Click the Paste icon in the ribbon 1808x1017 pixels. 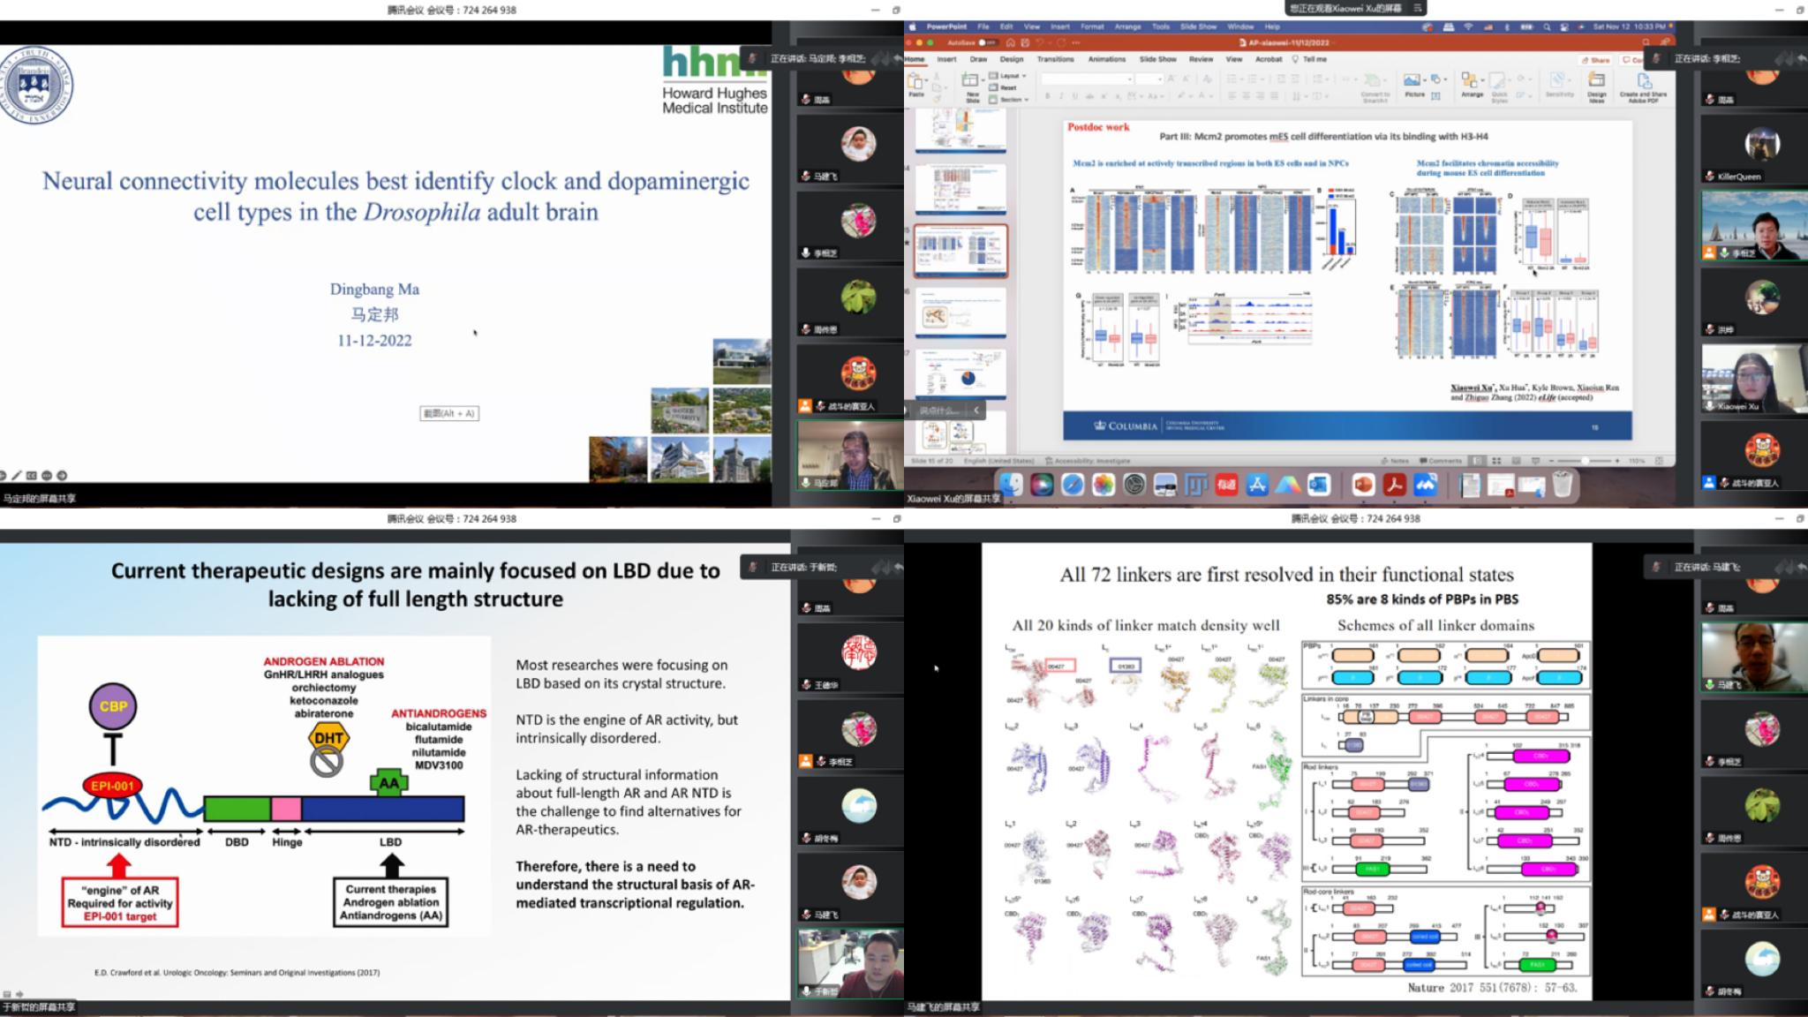pos(914,81)
